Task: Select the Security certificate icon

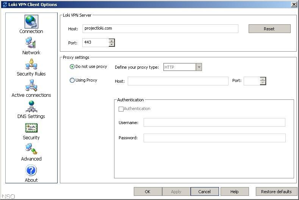Action: [x=31, y=128]
